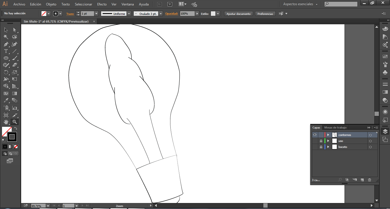Expand the uso layer
The height and width of the screenshot is (209, 390).
point(328,141)
